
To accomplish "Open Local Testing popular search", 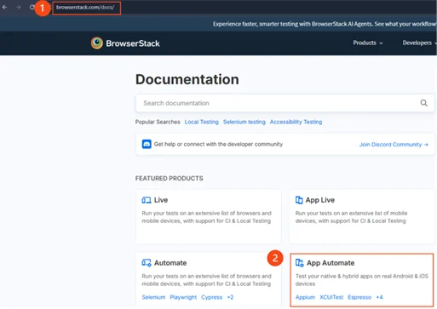I will click(x=201, y=122).
